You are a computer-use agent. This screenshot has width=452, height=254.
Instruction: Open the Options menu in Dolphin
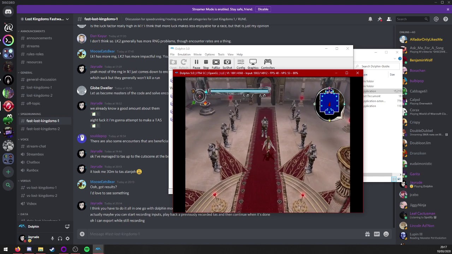click(209, 54)
